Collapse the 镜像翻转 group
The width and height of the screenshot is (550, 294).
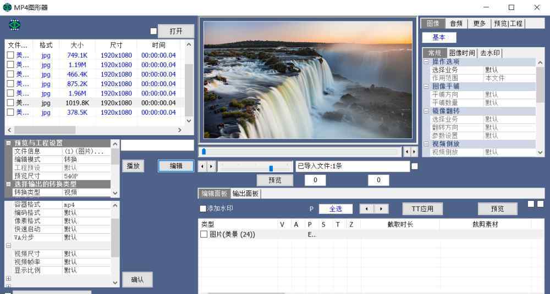coord(426,111)
